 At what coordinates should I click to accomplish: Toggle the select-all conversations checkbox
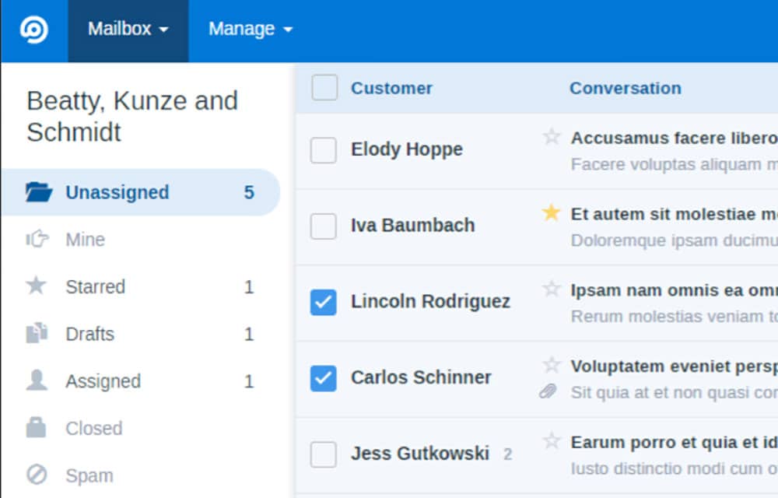[x=324, y=88]
